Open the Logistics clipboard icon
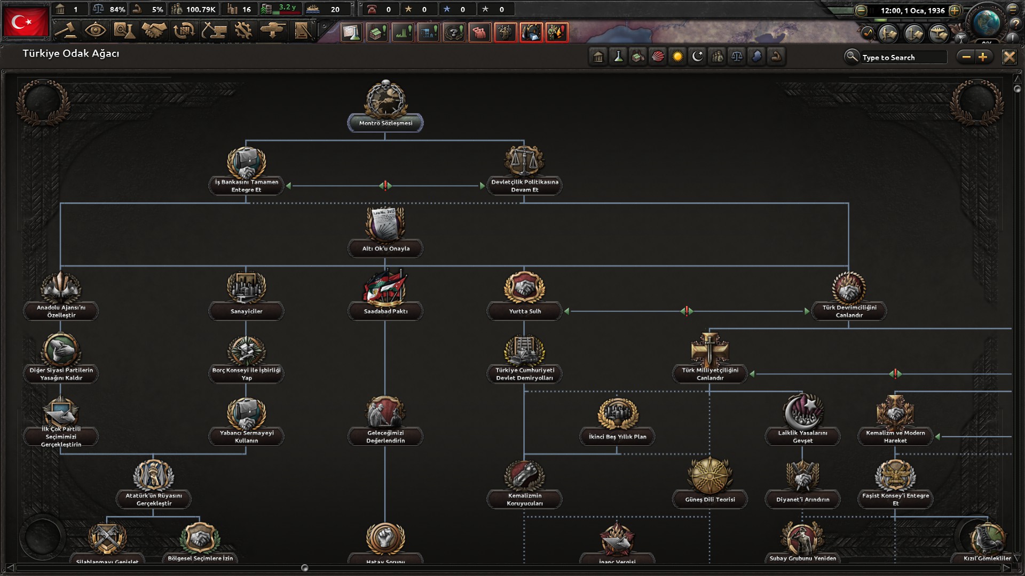Viewport: 1025px width, 576px height. (x=302, y=31)
